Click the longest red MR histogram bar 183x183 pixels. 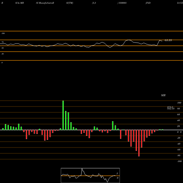pyautogui.click(x=139, y=143)
